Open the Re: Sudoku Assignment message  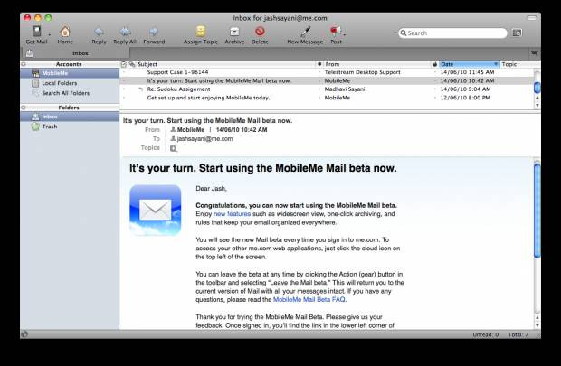(x=178, y=89)
